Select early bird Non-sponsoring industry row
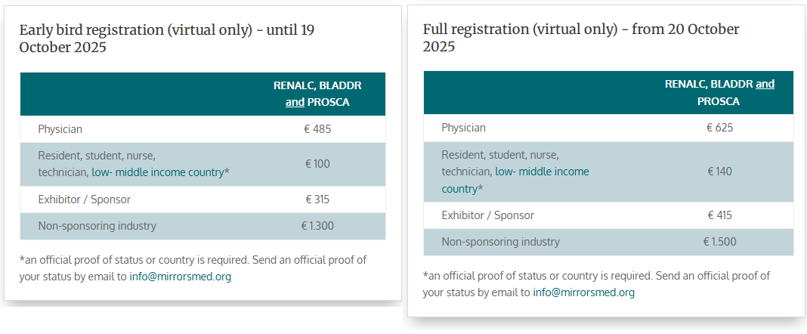 click(x=203, y=226)
